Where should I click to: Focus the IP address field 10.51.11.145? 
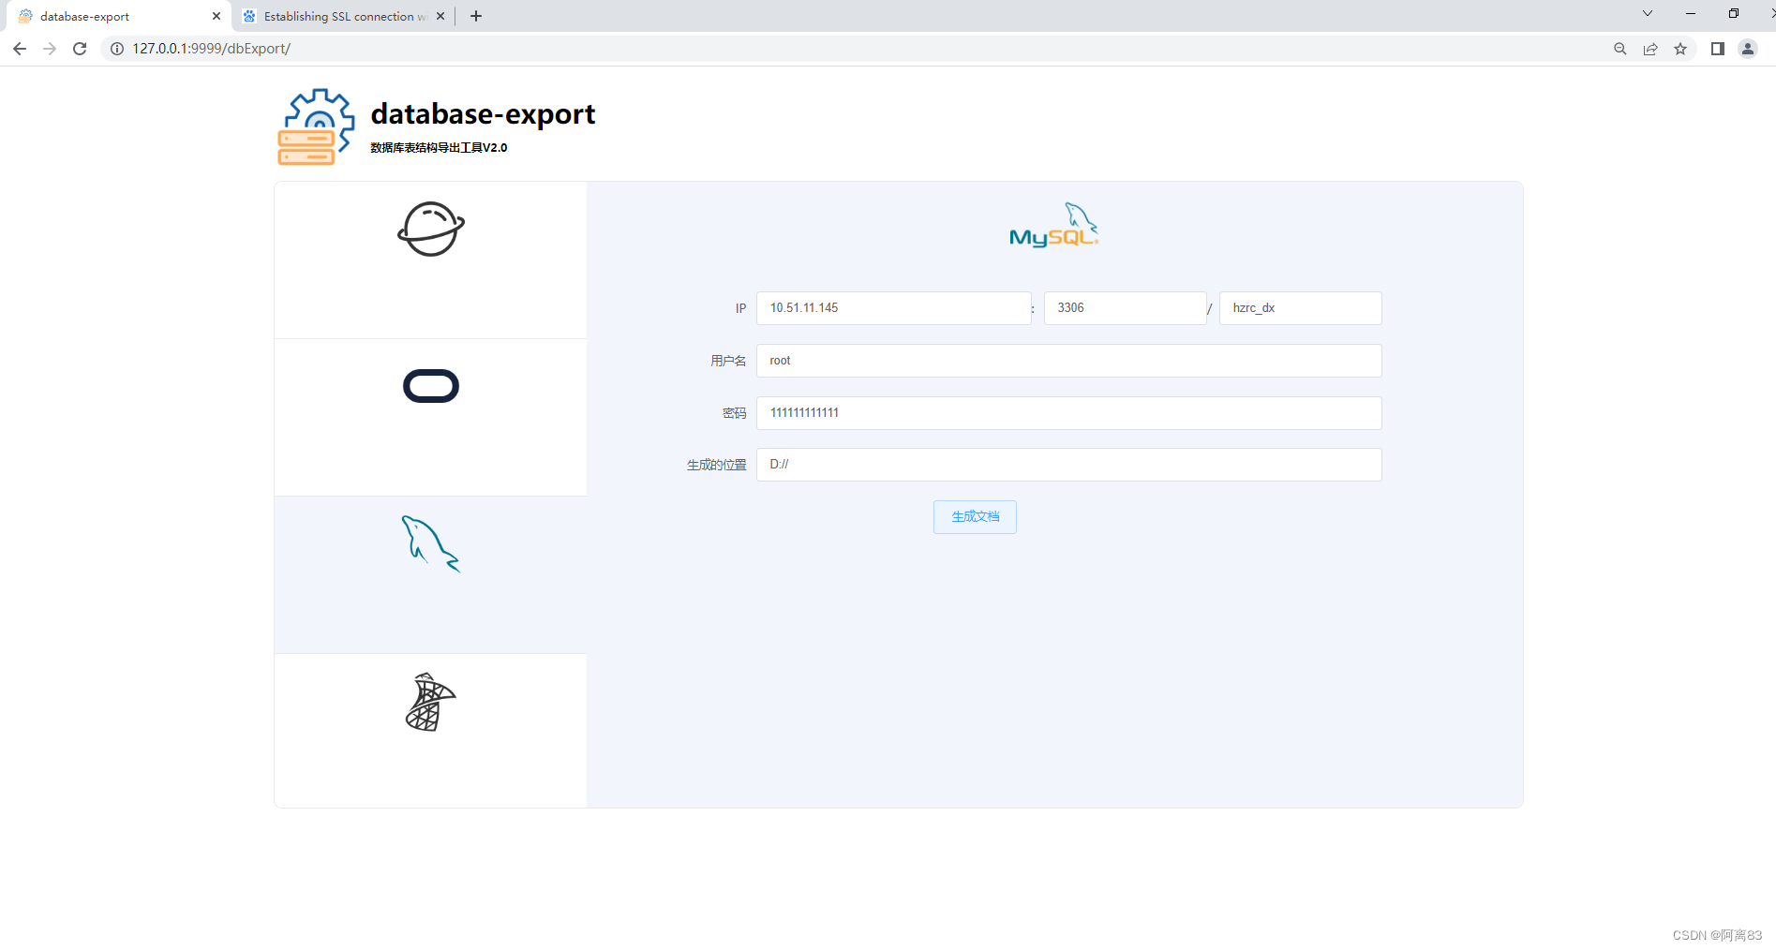894,308
